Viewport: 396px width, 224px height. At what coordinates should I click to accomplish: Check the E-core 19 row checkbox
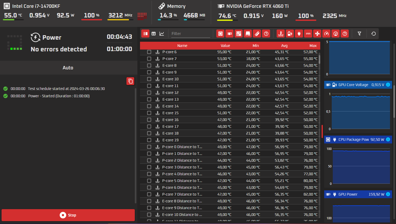click(x=149, y=140)
